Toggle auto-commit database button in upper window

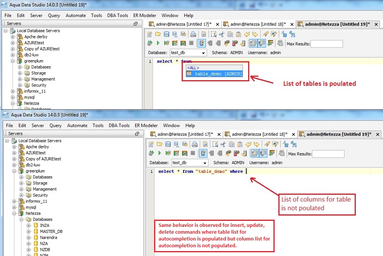[202, 43]
